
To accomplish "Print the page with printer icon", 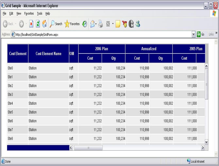I will pos(101,24).
